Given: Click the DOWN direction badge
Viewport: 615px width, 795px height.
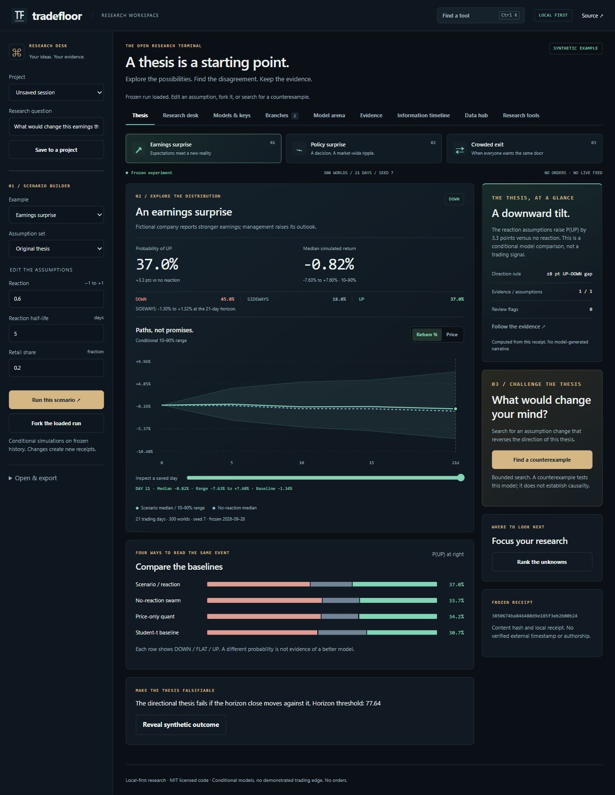Looking at the screenshot, I should coord(454,199).
